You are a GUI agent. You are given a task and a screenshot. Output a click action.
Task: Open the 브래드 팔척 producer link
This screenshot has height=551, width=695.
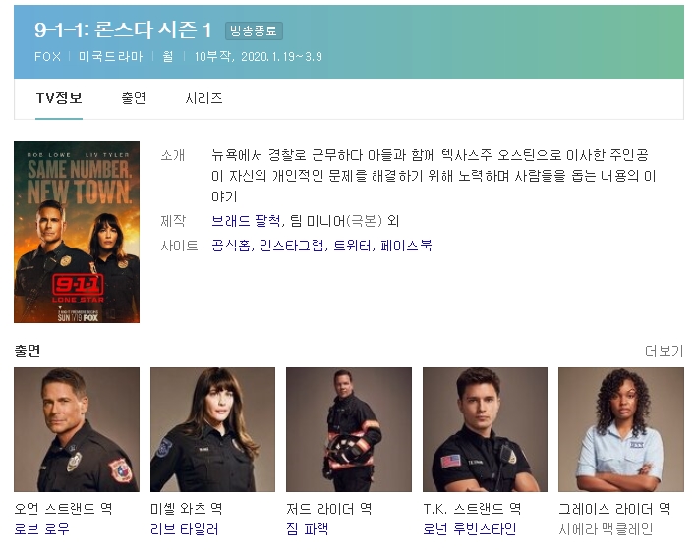(x=246, y=221)
